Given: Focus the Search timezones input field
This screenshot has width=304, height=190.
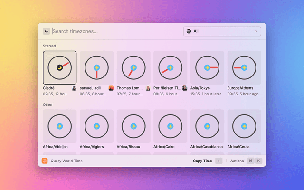Looking at the screenshot, I should pos(114,31).
